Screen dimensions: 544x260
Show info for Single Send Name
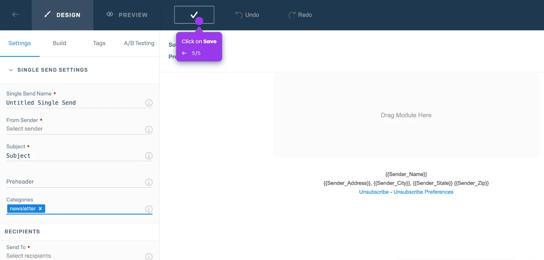click(149, 103)
